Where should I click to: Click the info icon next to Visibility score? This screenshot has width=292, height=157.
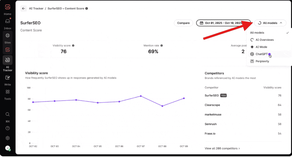(73, 46)
